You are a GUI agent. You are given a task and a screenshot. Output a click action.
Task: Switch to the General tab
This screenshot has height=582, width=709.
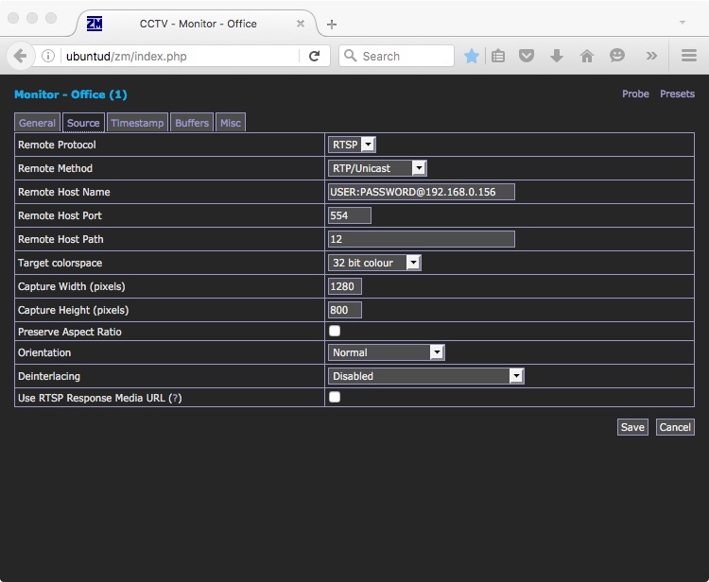(37, 123)
